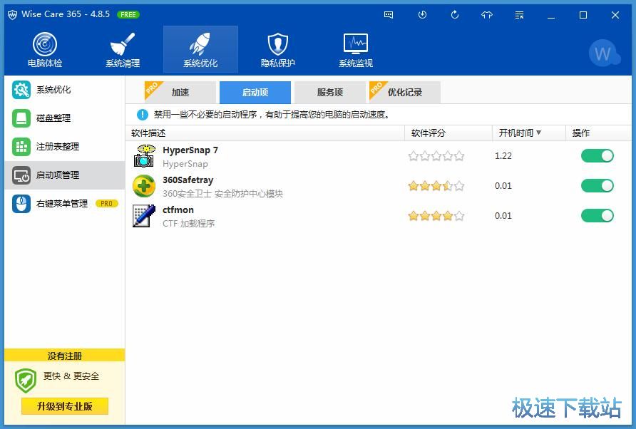Open registration via 没有注册 bar
Image resolution: width=636 pixels, height=429 pixels.
point(64,354)
